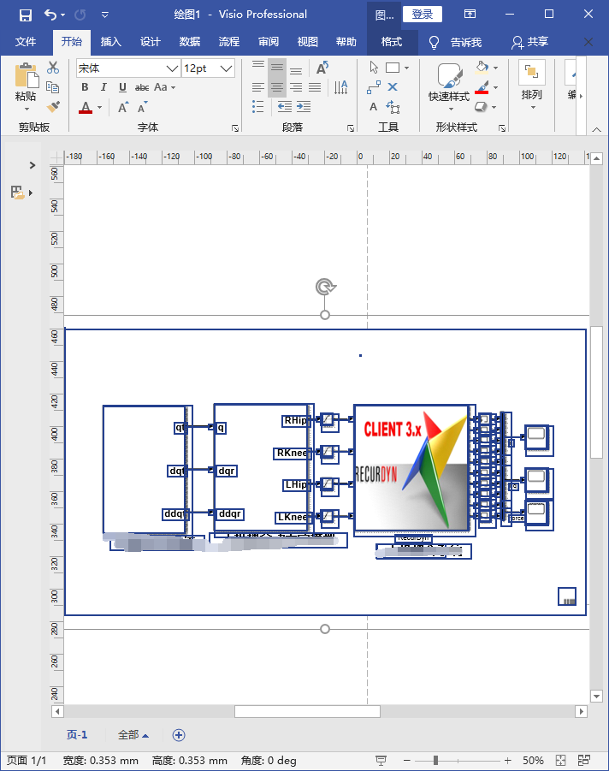Open the font color dropdown arrow
Screen dimensions: 609x771
(x=100, y=107)
